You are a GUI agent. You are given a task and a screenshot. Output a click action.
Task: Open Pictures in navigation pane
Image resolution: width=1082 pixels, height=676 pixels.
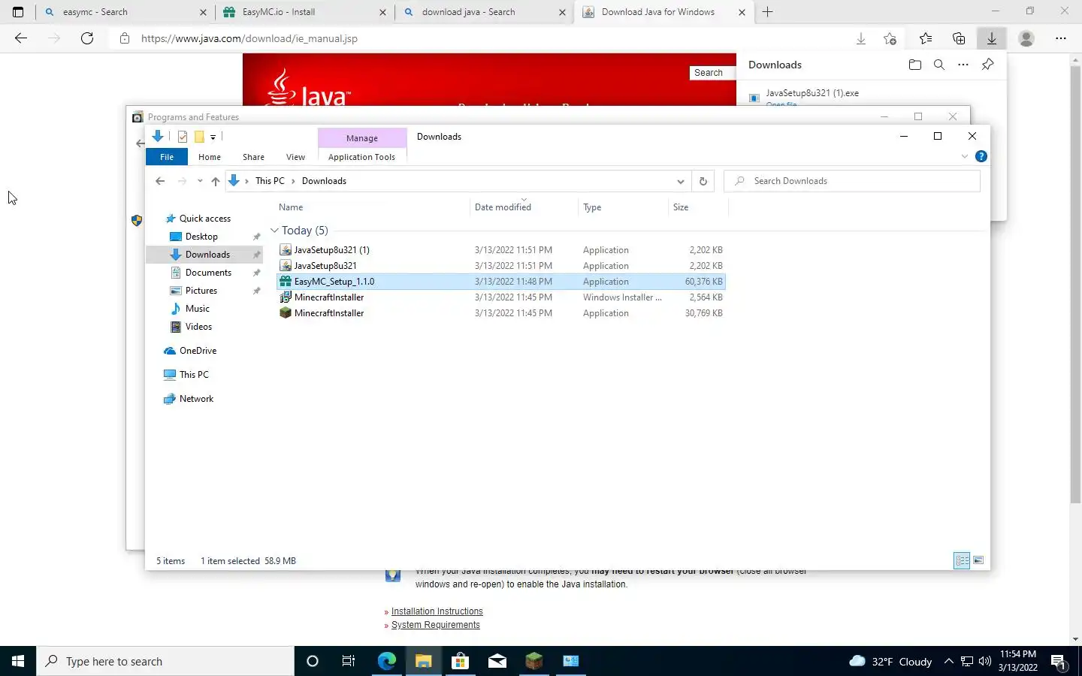201,291
